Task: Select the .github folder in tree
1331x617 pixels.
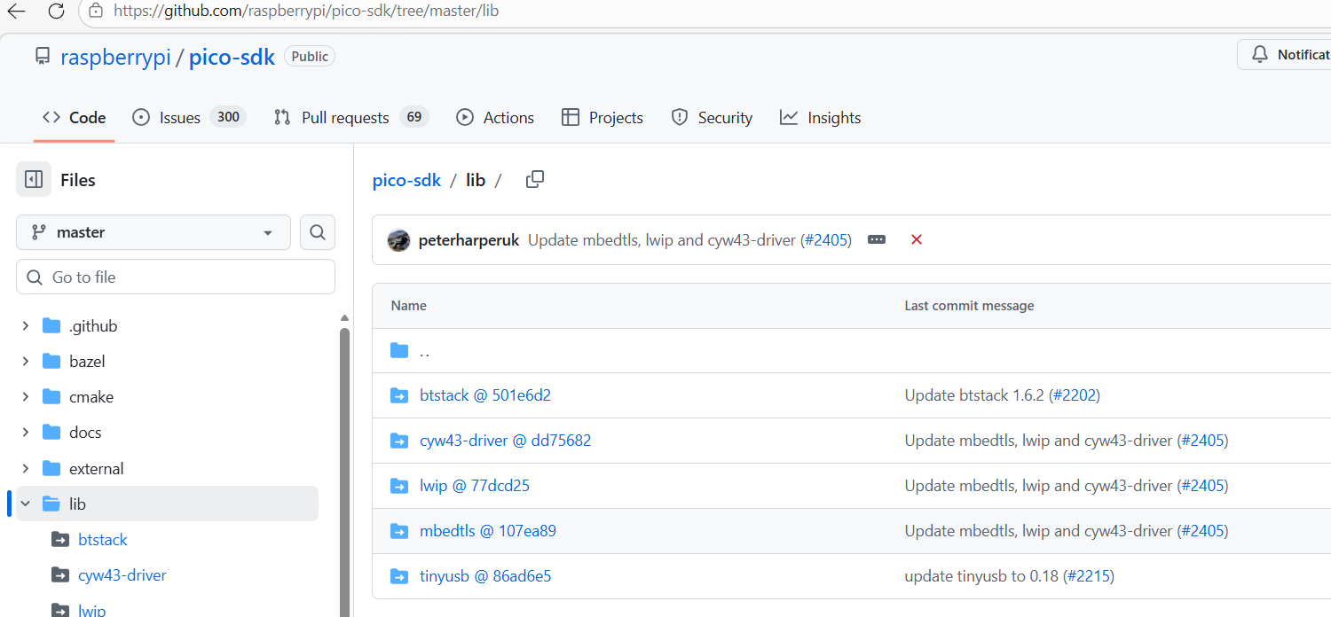Action: tap(92, 326)
